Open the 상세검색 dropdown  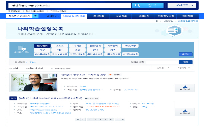182,5
